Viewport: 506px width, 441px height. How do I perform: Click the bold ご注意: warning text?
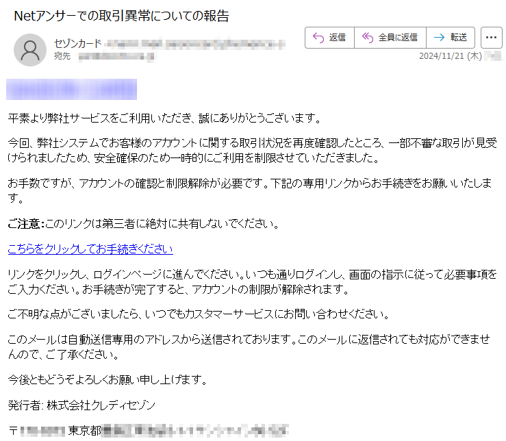(26, 224)
